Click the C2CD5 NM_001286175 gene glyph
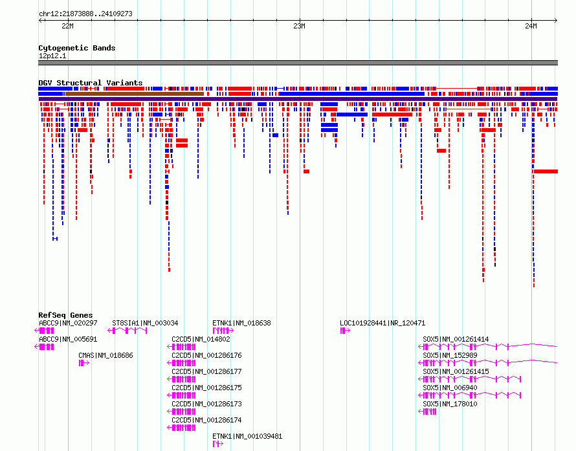This screenshot has height=451, width=576. coord(181,395)
